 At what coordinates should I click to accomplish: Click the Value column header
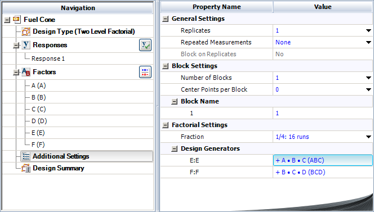tap(323, 7)
